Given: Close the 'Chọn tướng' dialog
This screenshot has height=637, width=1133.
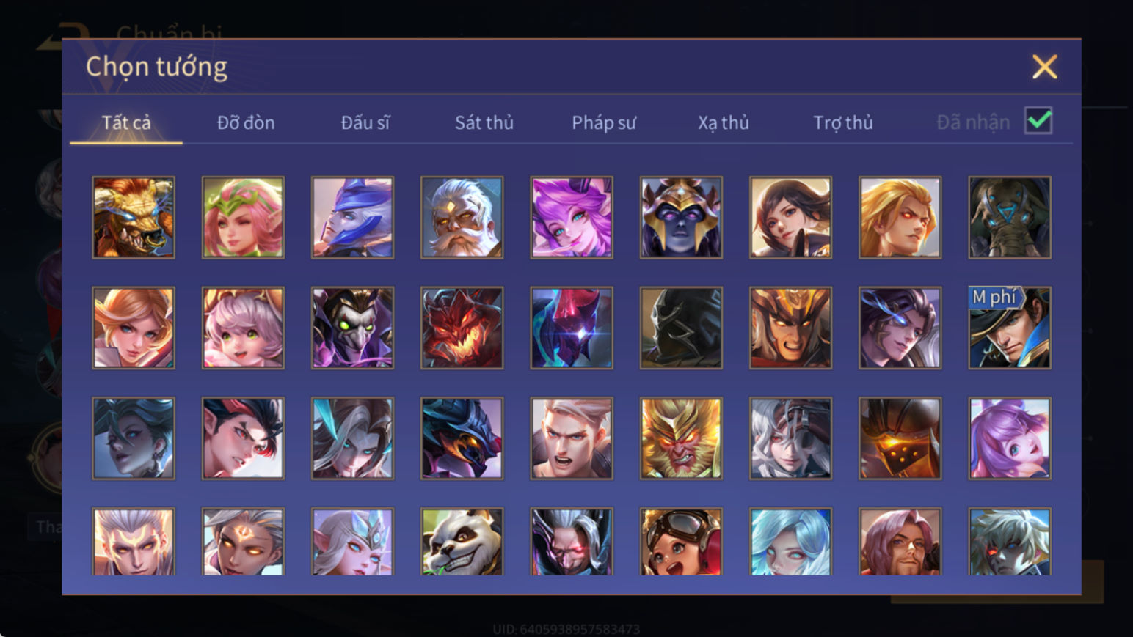Looking at the screenshot, I should (1044, 67).
